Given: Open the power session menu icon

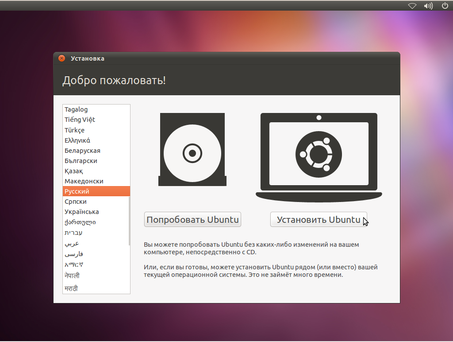Looking at the screenshot, I should 445,5.
